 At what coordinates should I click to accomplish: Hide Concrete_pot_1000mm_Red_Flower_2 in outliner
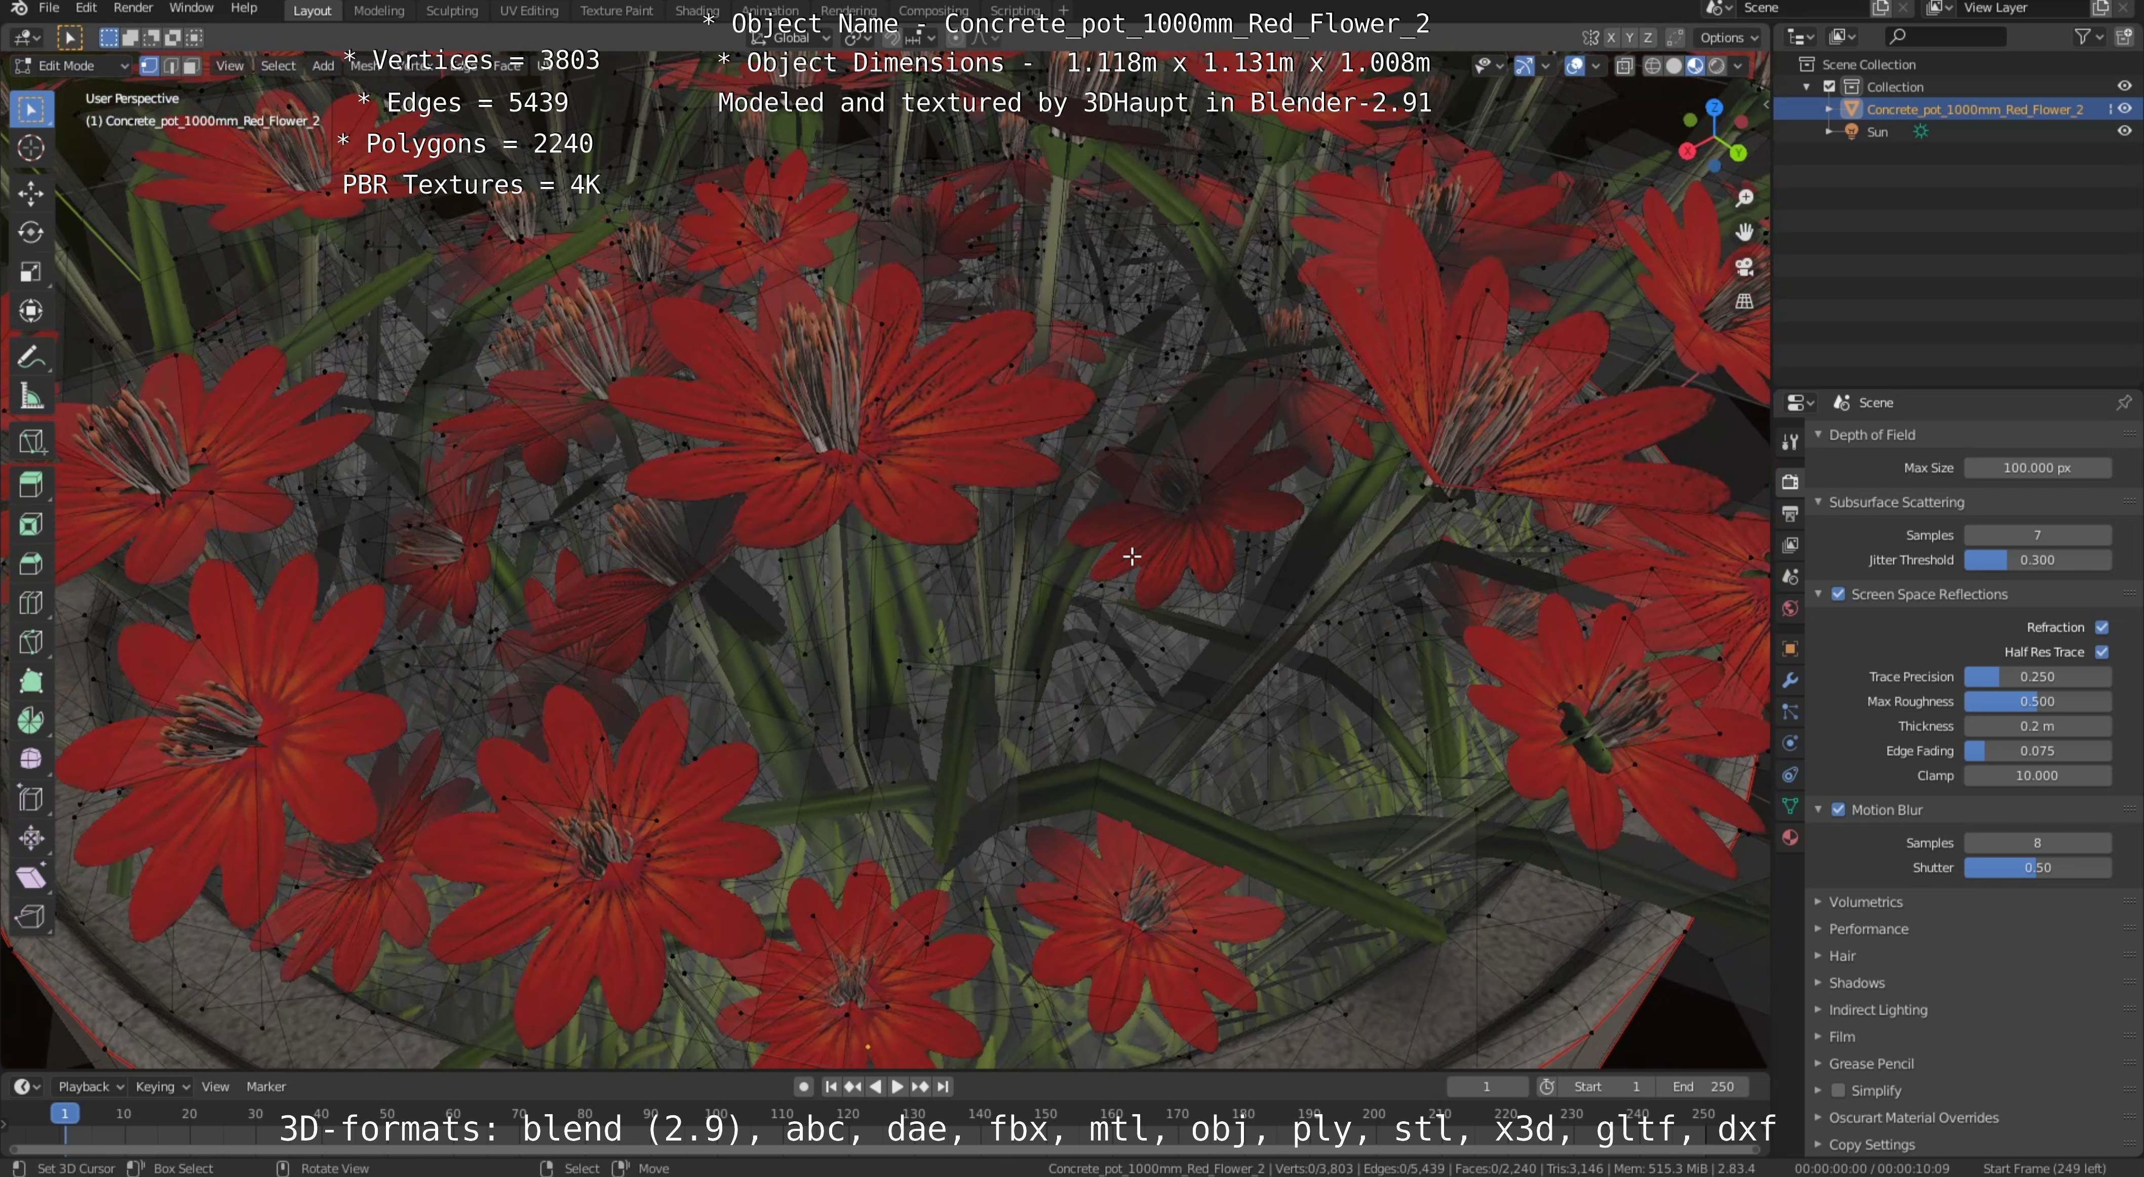(x=2125, y=109)
